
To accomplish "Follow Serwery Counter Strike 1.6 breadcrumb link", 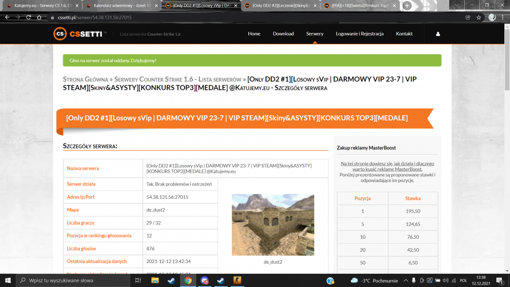I will (177, 80).
